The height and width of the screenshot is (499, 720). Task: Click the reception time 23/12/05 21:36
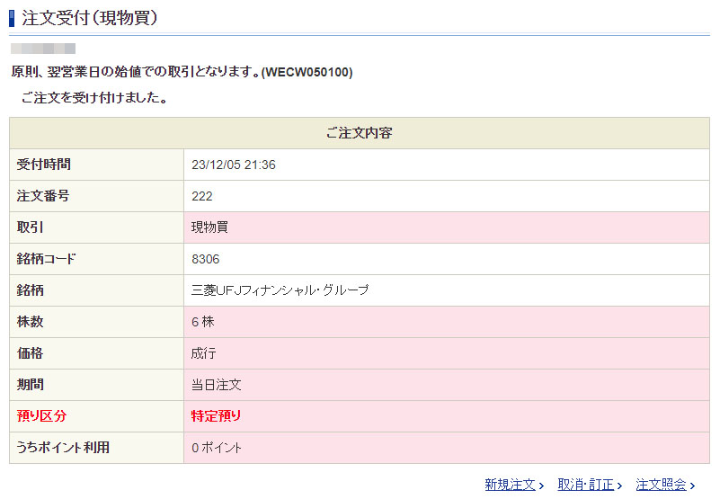click(234, 165)
